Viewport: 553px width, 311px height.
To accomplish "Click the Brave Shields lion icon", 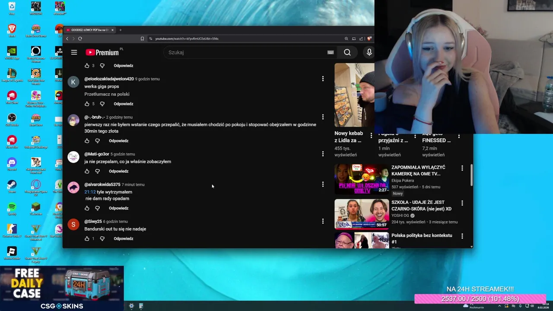I will pyautogui.click(x=369, y=38).
